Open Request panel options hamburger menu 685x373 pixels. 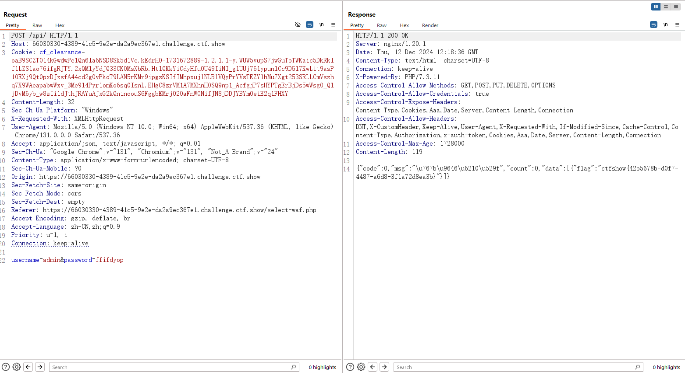point(333,25)
